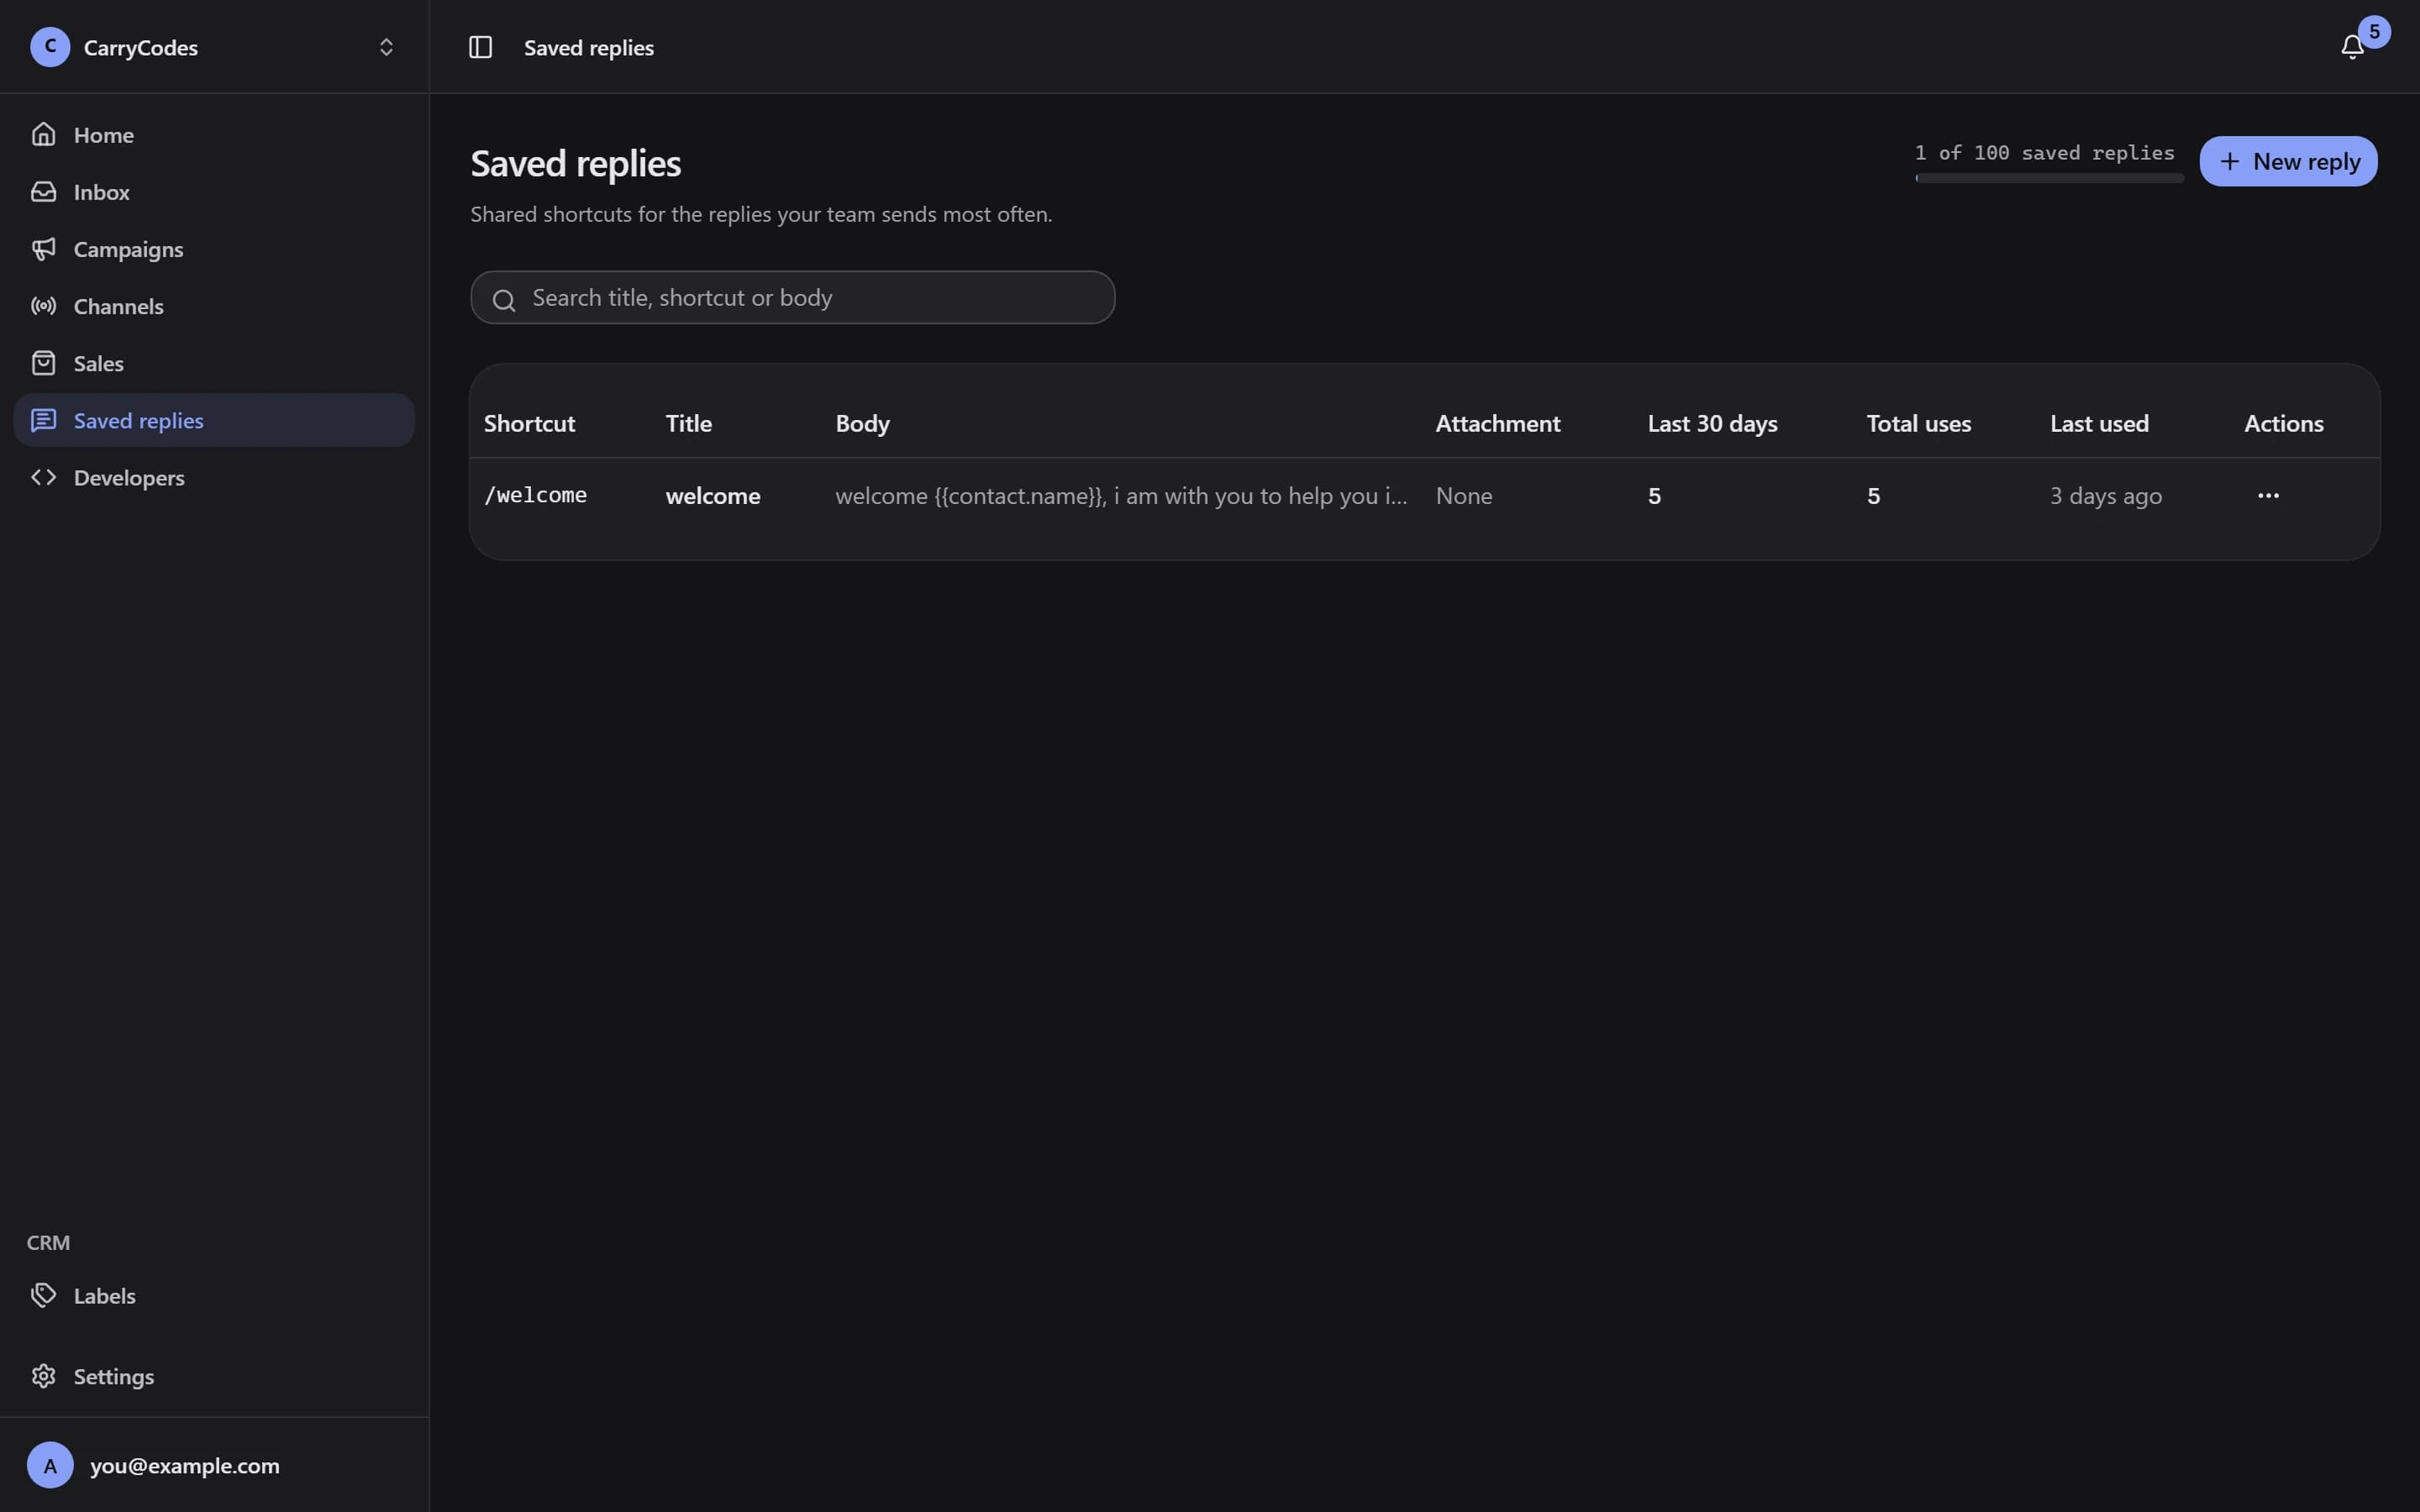The image size is (2420, 1512).
Task: Click the CarryCodes workspace avatar
Action: tap(50, 47)
